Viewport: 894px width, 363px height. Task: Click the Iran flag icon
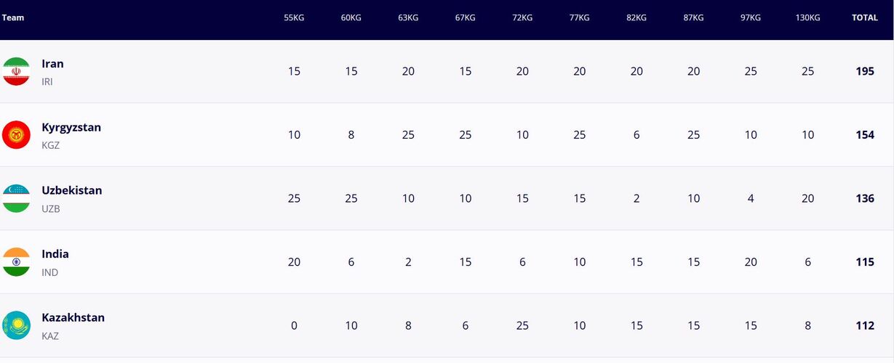coord(16,71)
